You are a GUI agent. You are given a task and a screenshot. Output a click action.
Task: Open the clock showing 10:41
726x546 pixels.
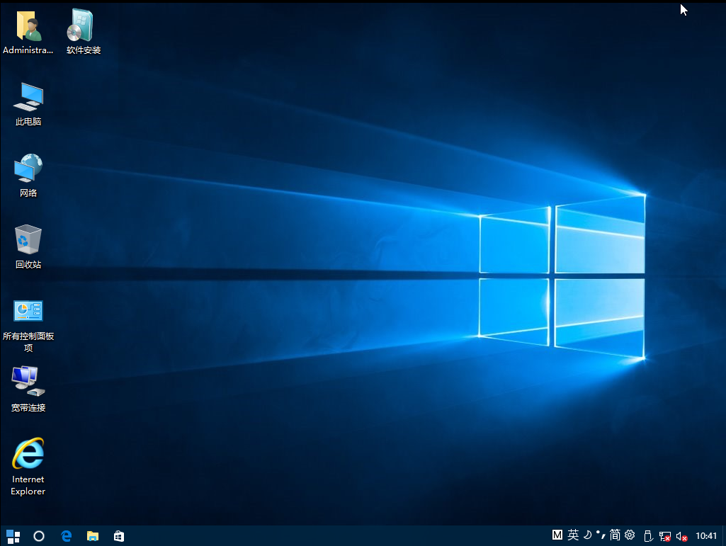706,536
